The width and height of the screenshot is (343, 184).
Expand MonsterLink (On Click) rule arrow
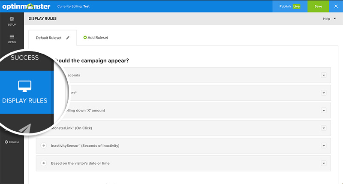tap(324, 128)
